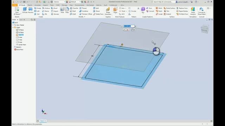Pick the Emboss tool

(46, 8)
